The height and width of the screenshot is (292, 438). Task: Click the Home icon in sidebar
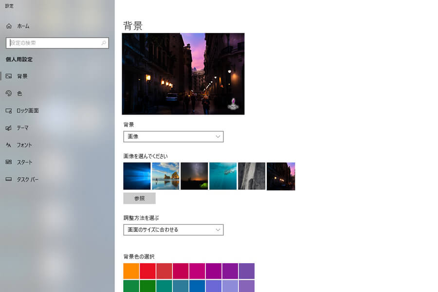click(x=9, y=26)
